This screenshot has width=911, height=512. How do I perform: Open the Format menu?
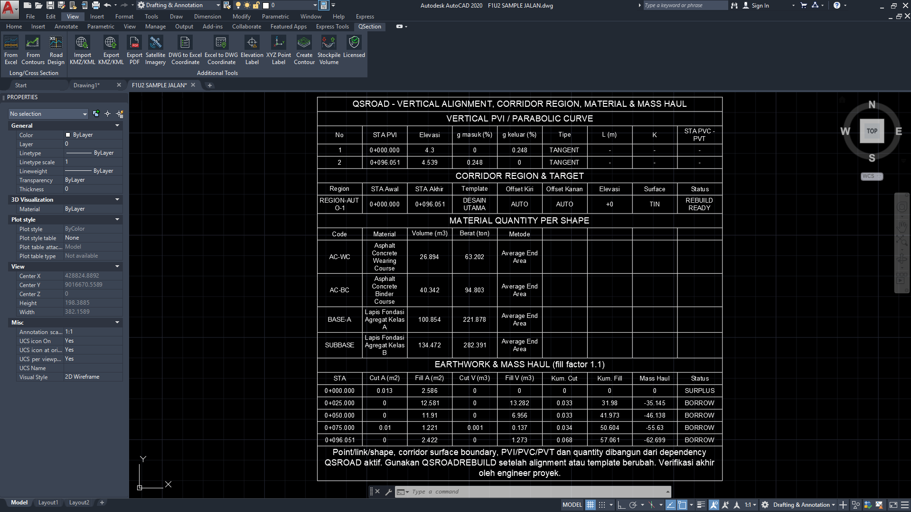tap(124, 17)
